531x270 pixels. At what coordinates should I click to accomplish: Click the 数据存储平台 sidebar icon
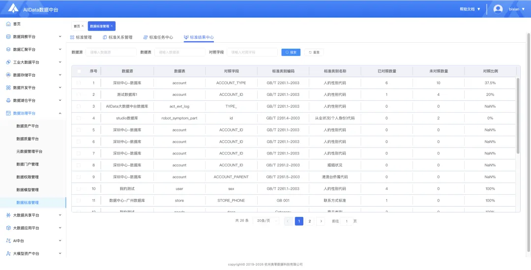click(x=8, y=75)
